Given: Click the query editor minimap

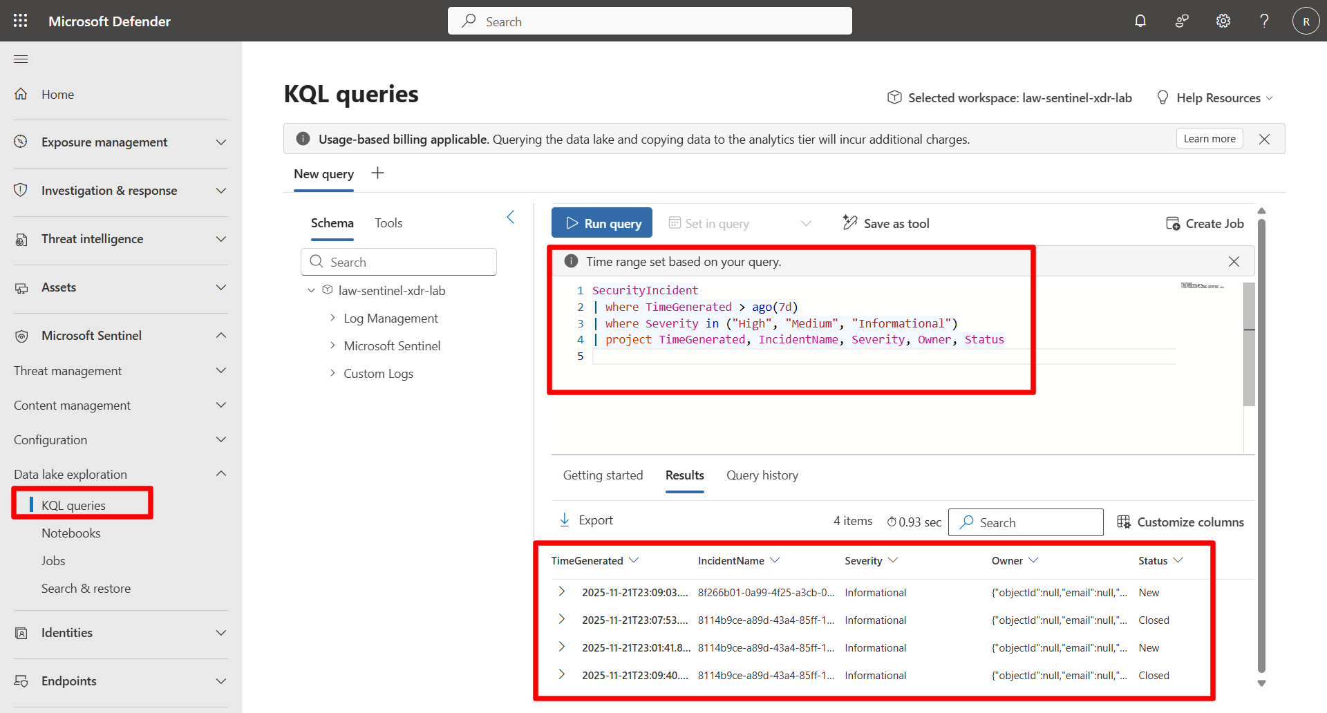Looking at the screenshot, I should click(x=1203, y=285).
